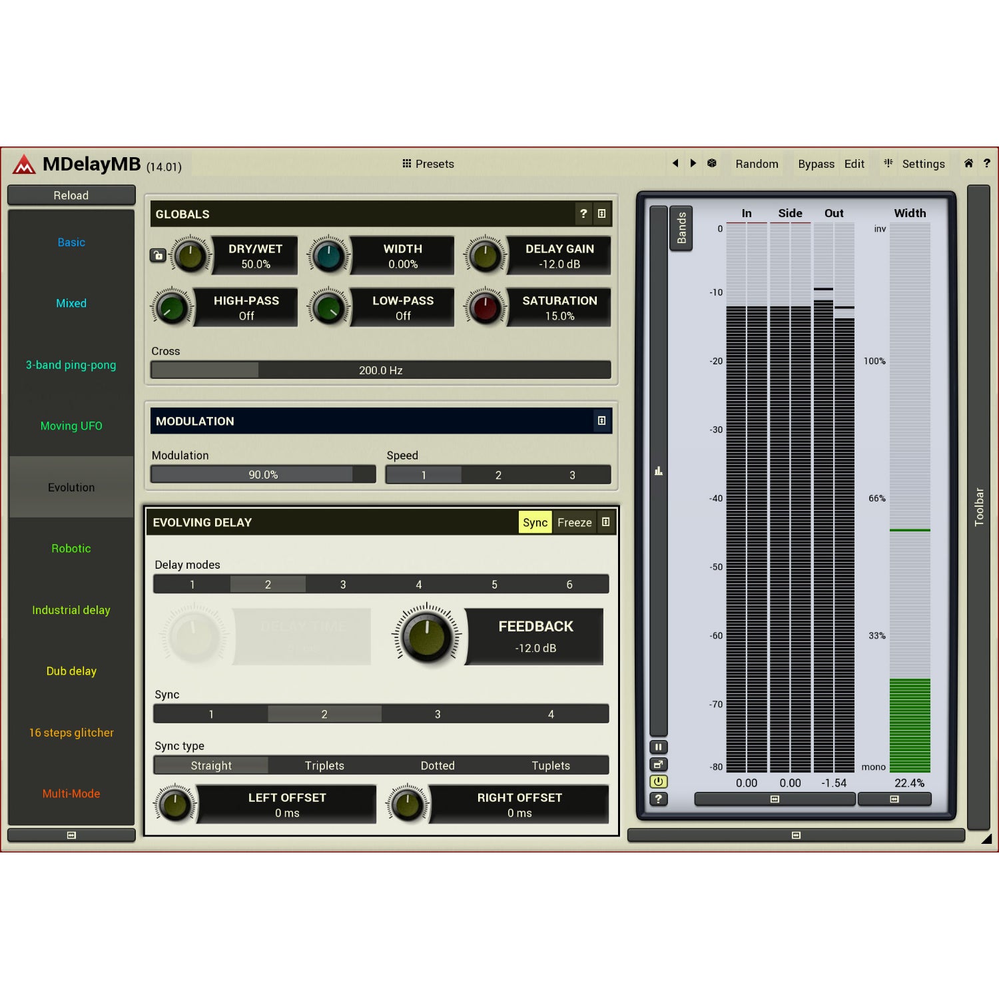Viewport: 999px width, 999px height.
Task: Select the Triplets sync type
Action: pos(324,765)
